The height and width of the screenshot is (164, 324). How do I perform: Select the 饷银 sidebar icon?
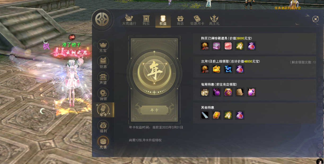pyautogui.click(x=103, y=95)
